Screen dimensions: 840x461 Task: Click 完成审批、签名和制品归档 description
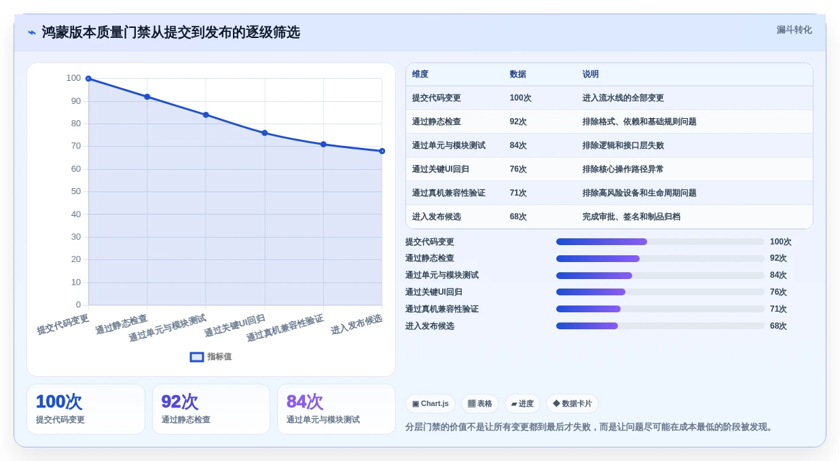(x=632, y=217)
